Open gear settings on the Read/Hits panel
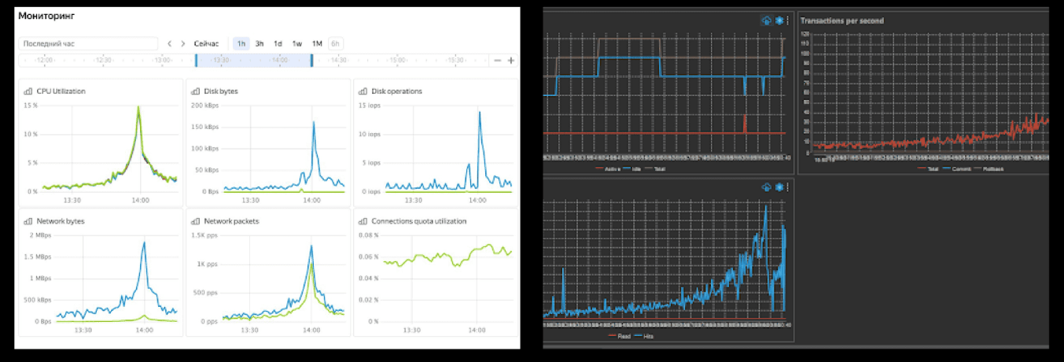This screenshot has width=1064, height=362. point(779,187)
